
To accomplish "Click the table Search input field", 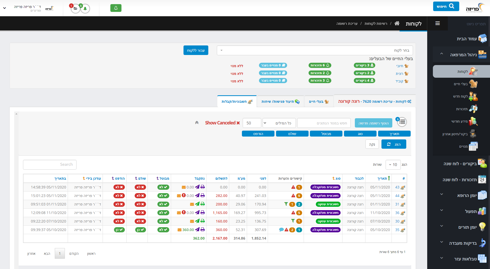I will point(50,164).
